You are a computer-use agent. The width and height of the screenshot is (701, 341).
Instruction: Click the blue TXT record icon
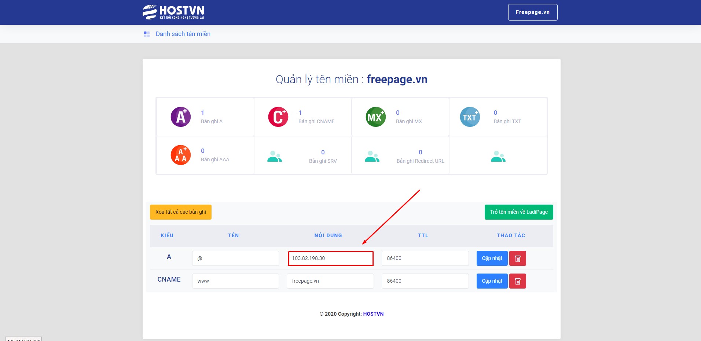[470, 117]
